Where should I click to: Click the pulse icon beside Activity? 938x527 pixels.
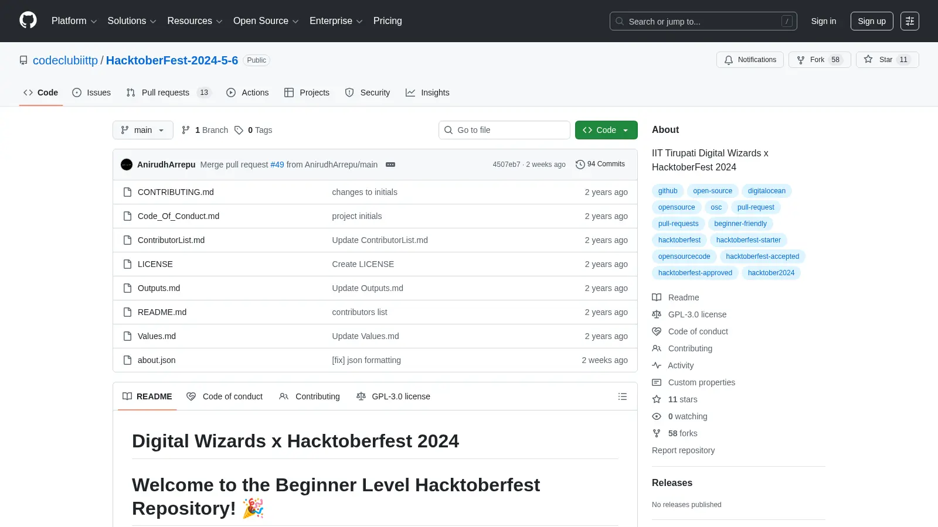coord(657,365)
